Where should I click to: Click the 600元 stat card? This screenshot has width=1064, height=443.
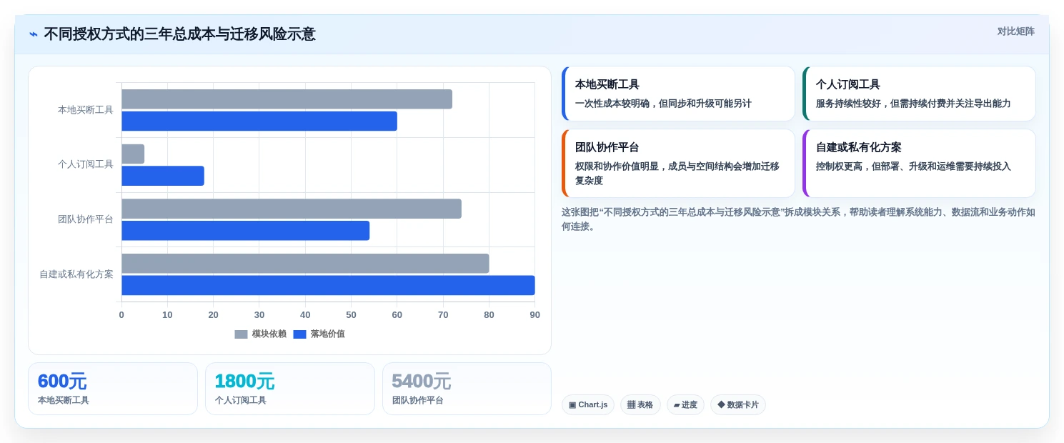click(113, 389)
